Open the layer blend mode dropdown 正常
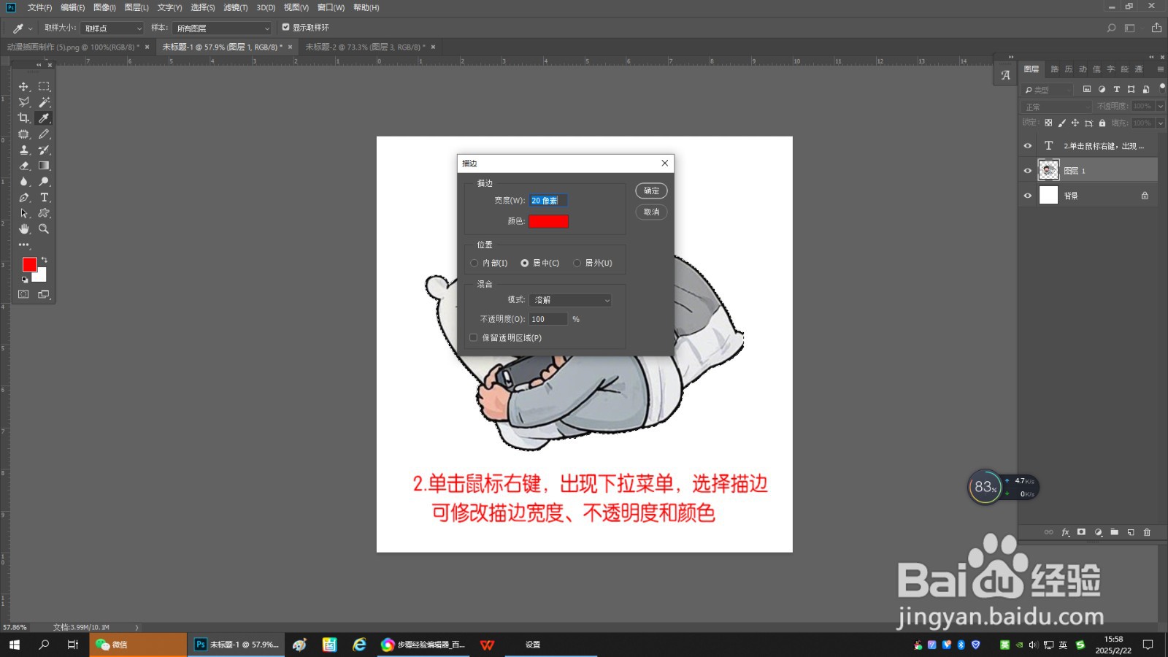Viewport: 1168px width, 657px height. (x=1056, y=106)
